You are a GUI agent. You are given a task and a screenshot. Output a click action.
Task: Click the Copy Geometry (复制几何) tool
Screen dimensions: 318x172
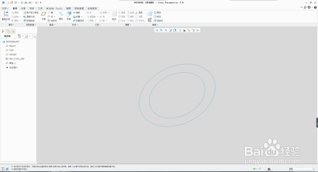coord(29,16)
